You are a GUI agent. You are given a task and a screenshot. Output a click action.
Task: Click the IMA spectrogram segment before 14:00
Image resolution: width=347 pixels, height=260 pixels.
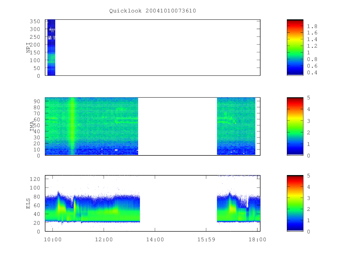(92, 126)
